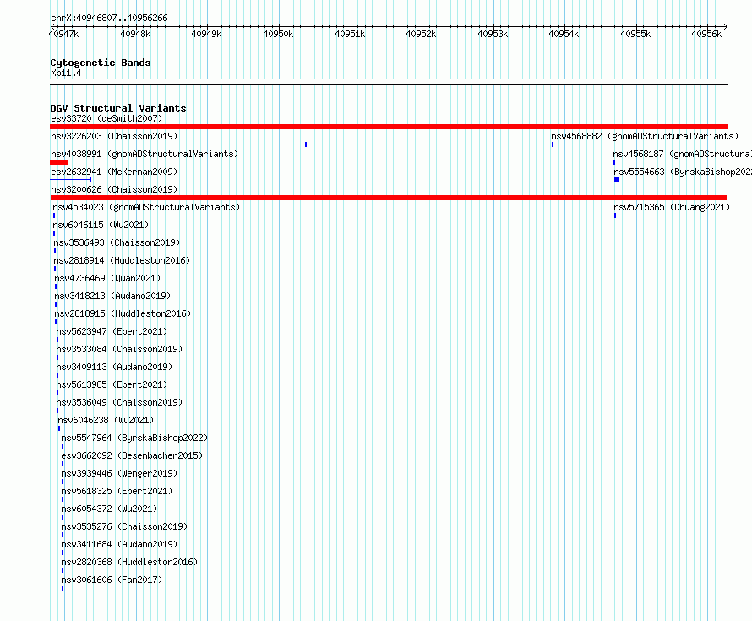Click the 40956k ruler tick label
The image size is (752, 621).
pyautogui.click(x=706, y=34)
